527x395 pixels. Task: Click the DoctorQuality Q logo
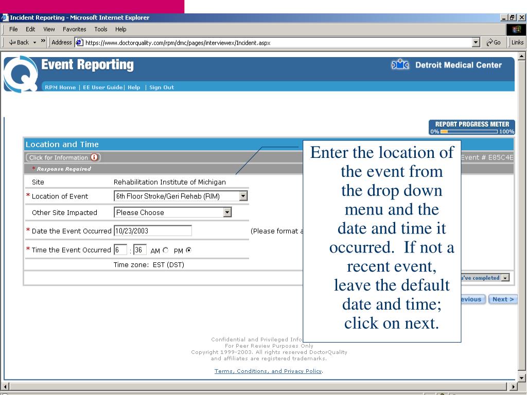tap(21, 74)
